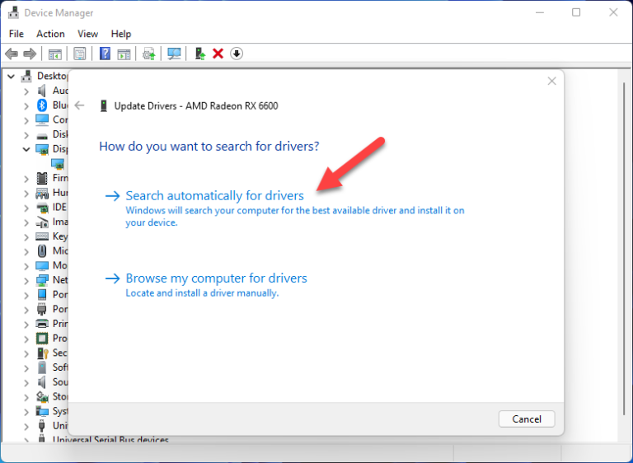Click the dialog back arrow beside Update Drivers
The height and width of the screenshot is (463, 633).
coord(79,105)
